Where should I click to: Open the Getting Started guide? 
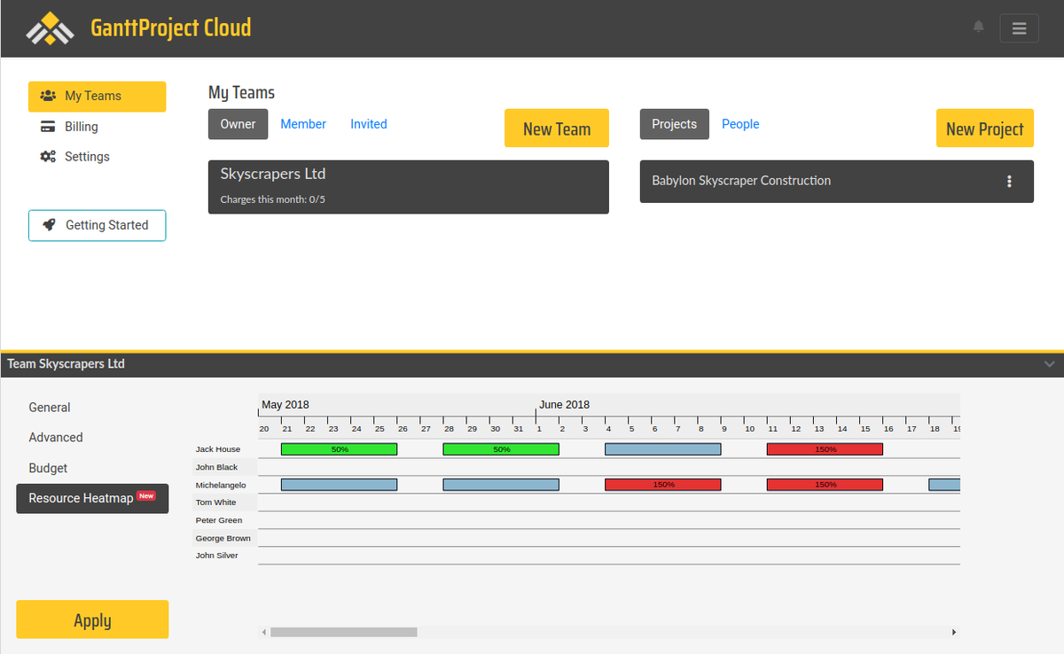point(97,225)
